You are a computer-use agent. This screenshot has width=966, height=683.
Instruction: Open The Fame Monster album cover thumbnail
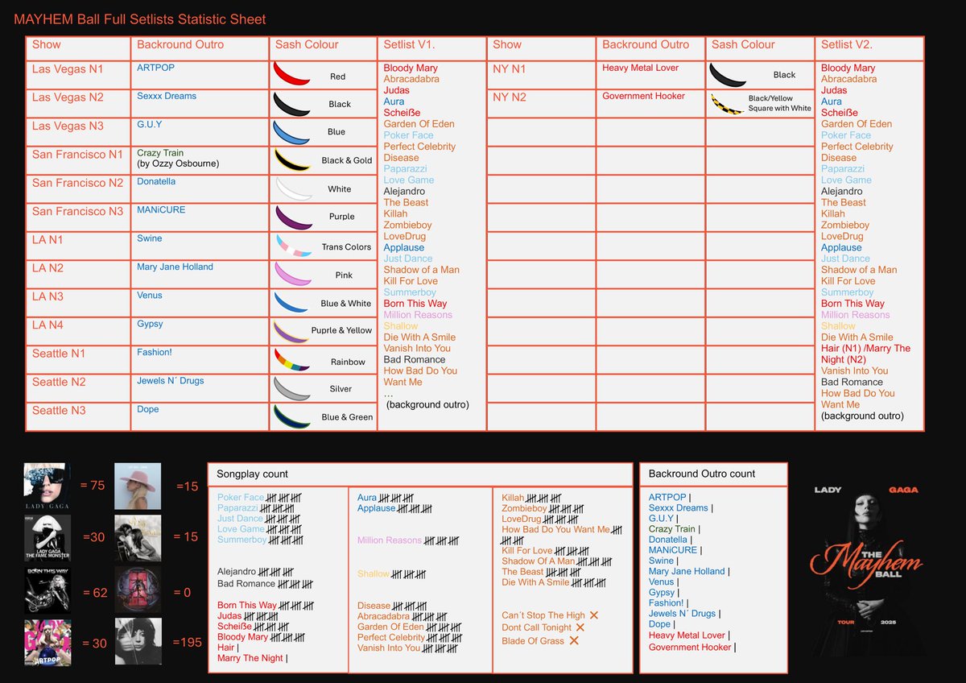point(47,538)
